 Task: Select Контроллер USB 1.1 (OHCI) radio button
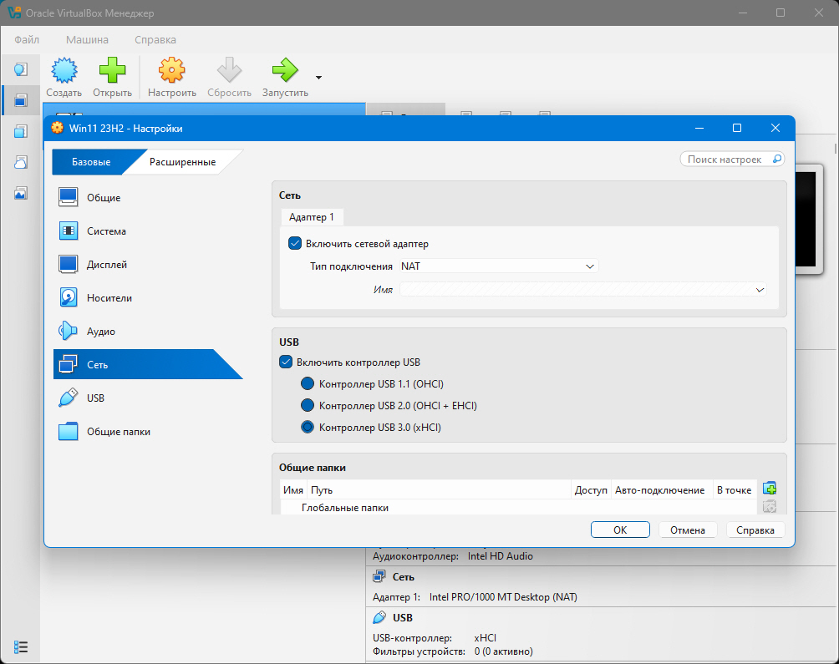click(308, 384)
